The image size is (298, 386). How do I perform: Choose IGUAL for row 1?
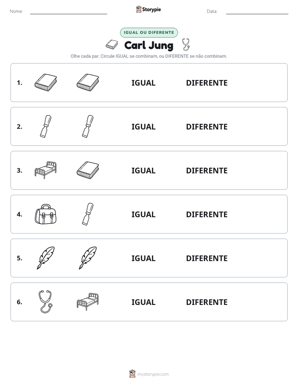coord(143,83)
